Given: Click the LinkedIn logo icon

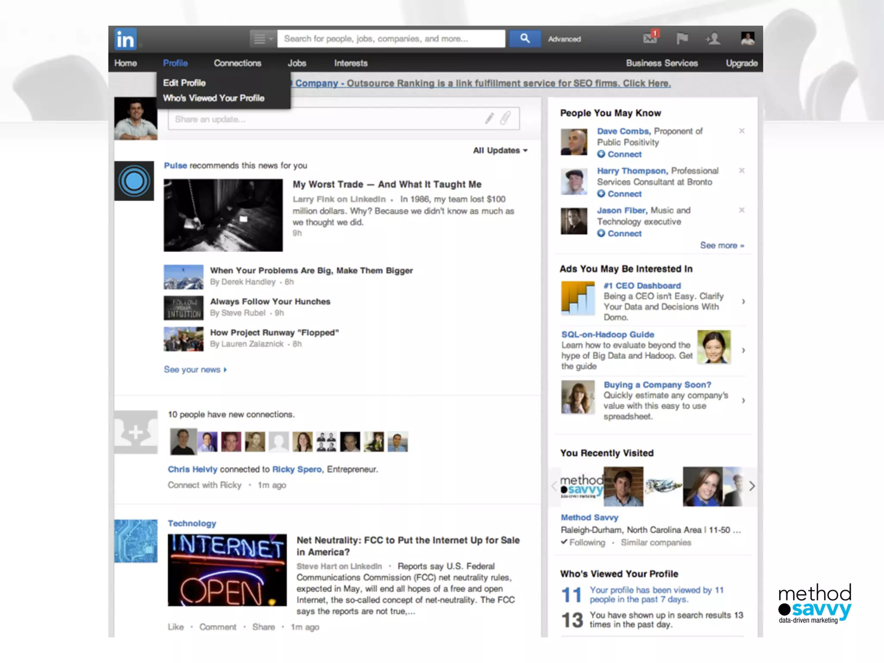Looking at the screenshot, I should click(x=126, y=39).
